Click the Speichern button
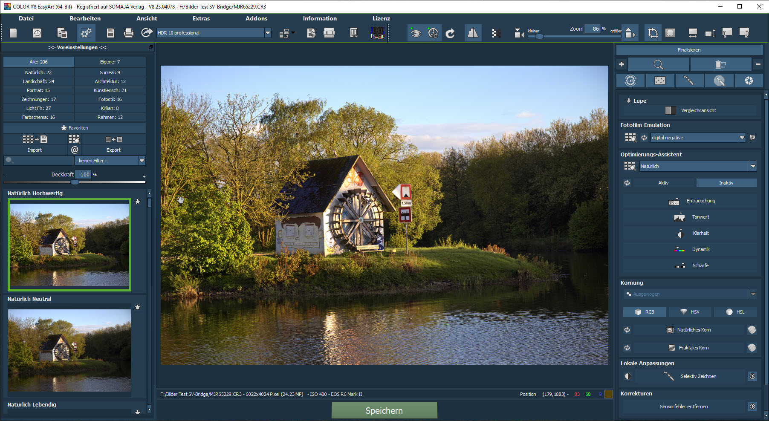769x421 pixels. pyautogui.click(x=384, y=410)
